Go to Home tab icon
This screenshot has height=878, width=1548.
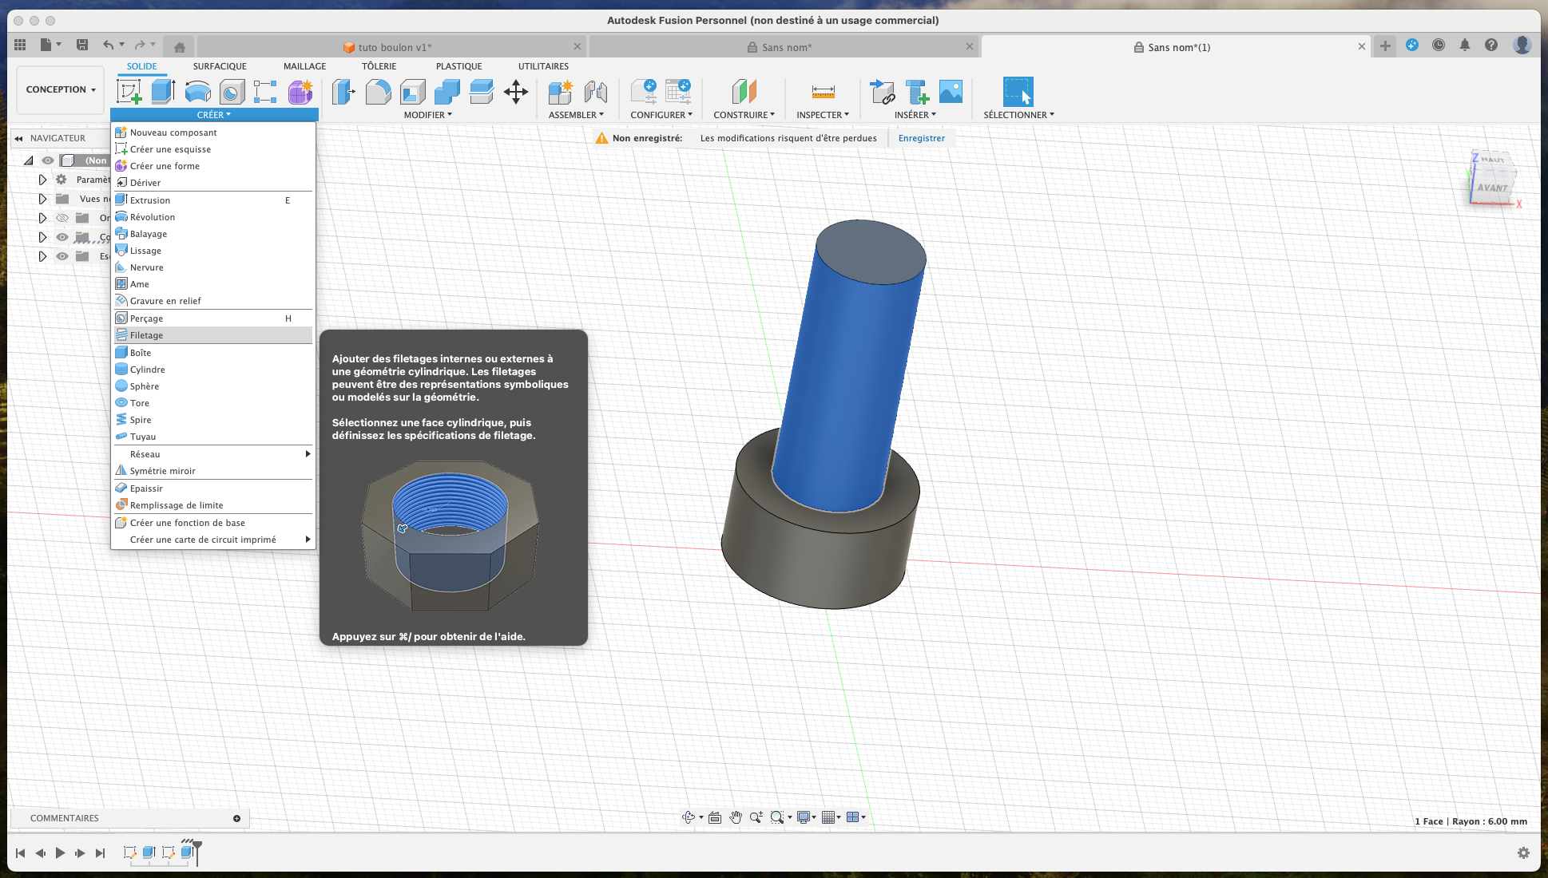point(180,47)
